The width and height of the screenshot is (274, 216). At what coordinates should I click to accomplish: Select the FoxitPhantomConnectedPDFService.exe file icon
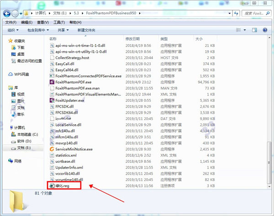pyautogui.click(x=52, y=76)
